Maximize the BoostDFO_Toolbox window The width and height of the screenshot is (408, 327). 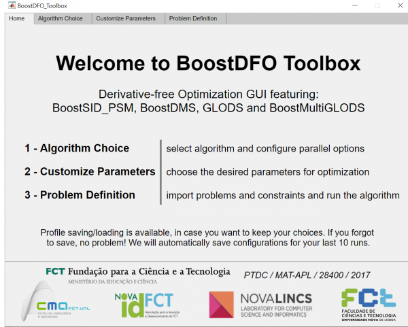tap(377, 5)
